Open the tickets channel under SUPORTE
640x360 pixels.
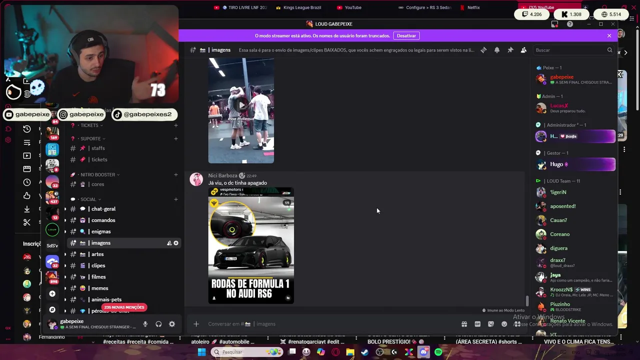pyautogui.click(x=123, y=159)
